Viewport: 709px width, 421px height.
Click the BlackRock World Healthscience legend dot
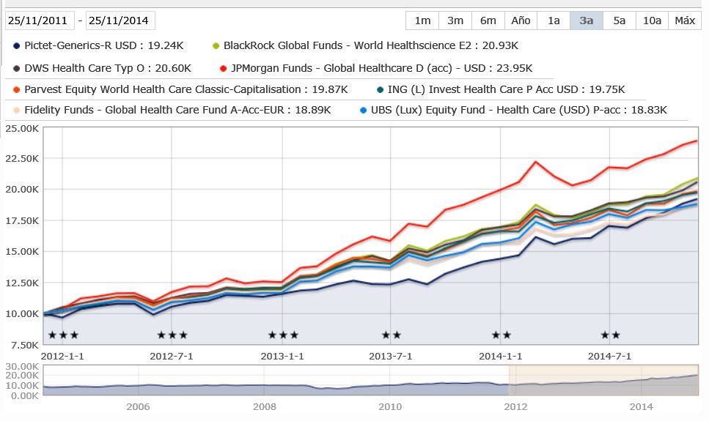[216, 46]
